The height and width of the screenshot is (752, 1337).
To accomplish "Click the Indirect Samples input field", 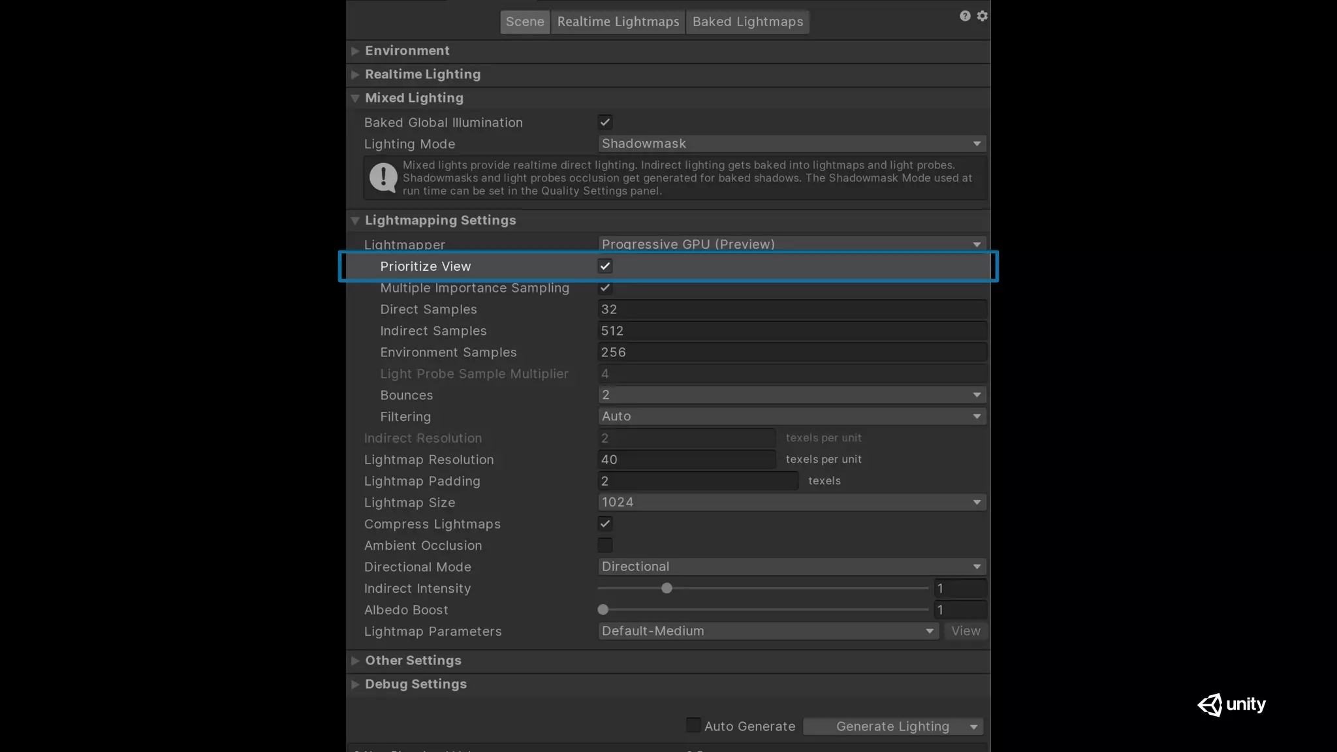I will [791, 331].
